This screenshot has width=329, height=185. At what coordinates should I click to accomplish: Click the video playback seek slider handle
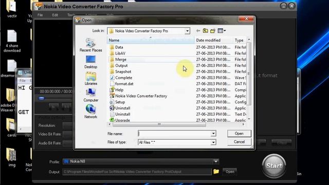point(41,98)
